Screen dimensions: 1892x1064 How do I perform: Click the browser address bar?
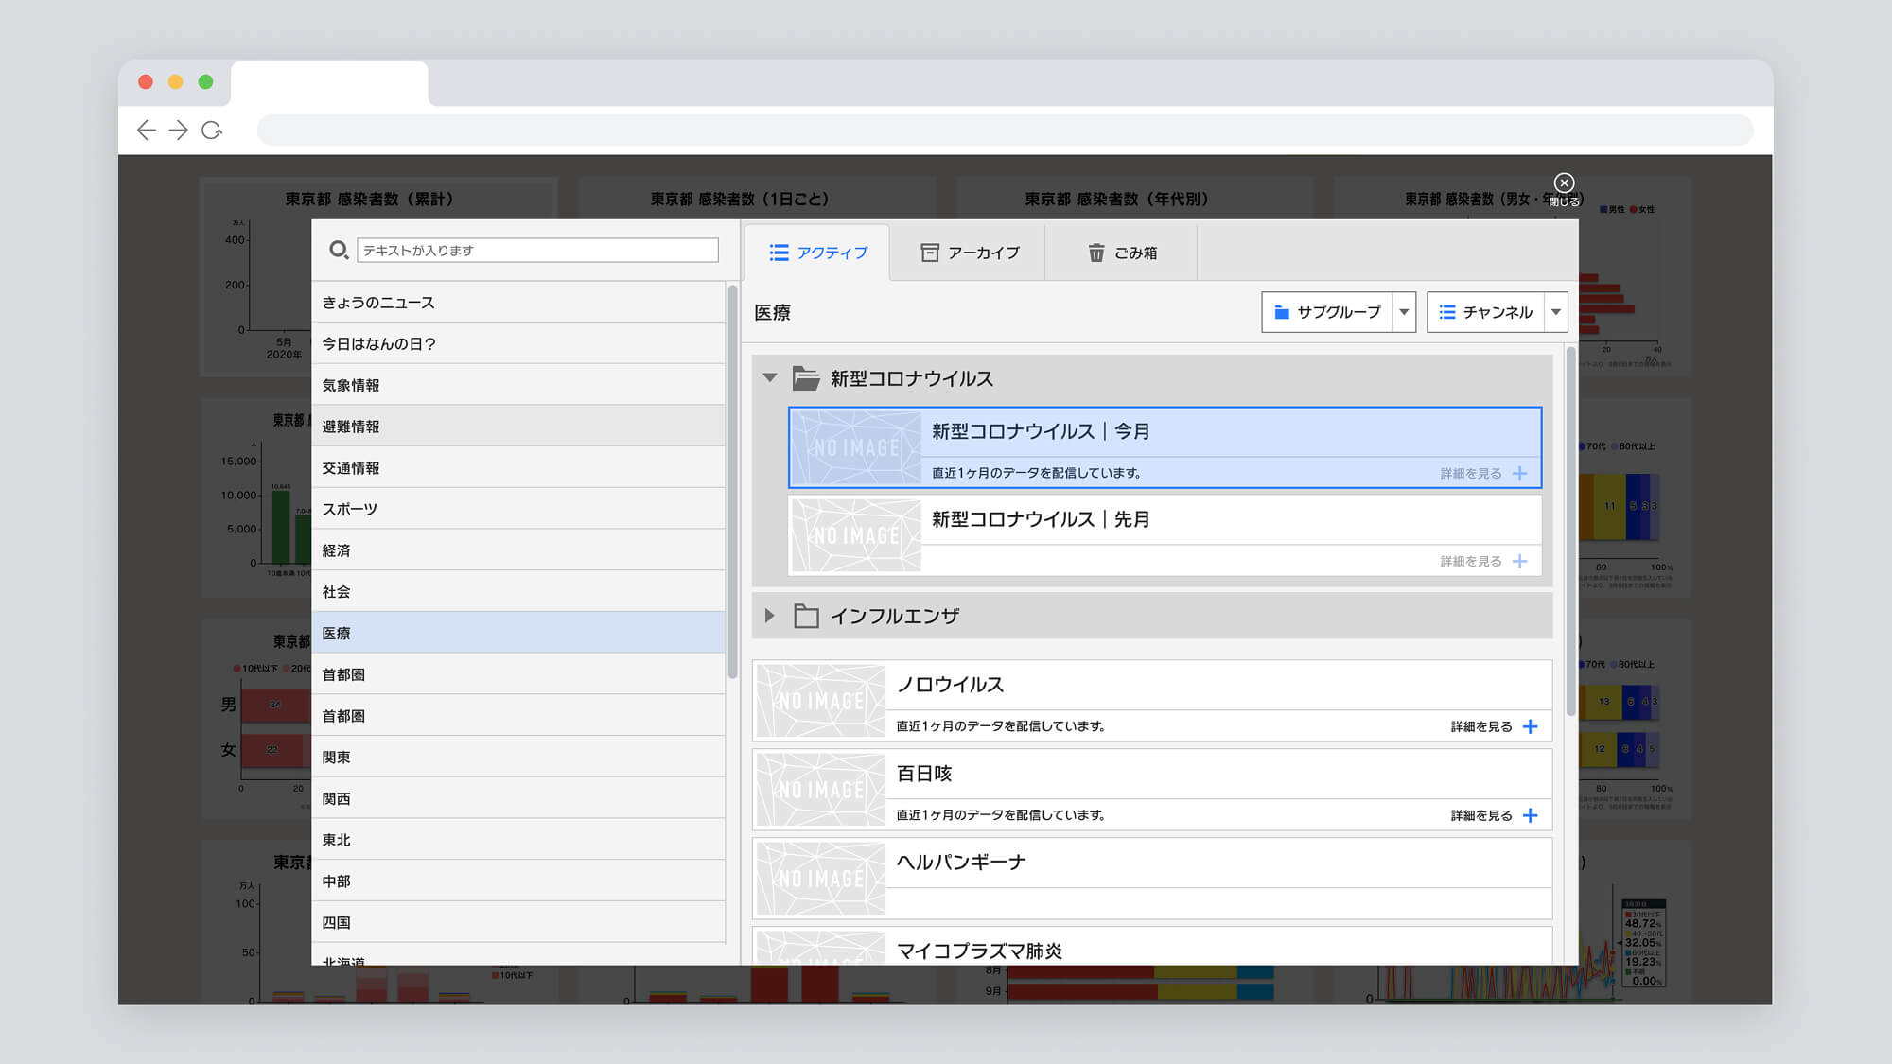pyautogui.click(x=1005, y=131)
